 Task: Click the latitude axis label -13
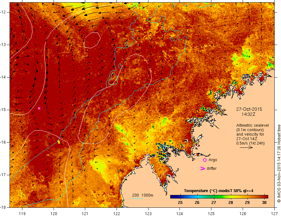pyautogui.click(x=3, y=45)
